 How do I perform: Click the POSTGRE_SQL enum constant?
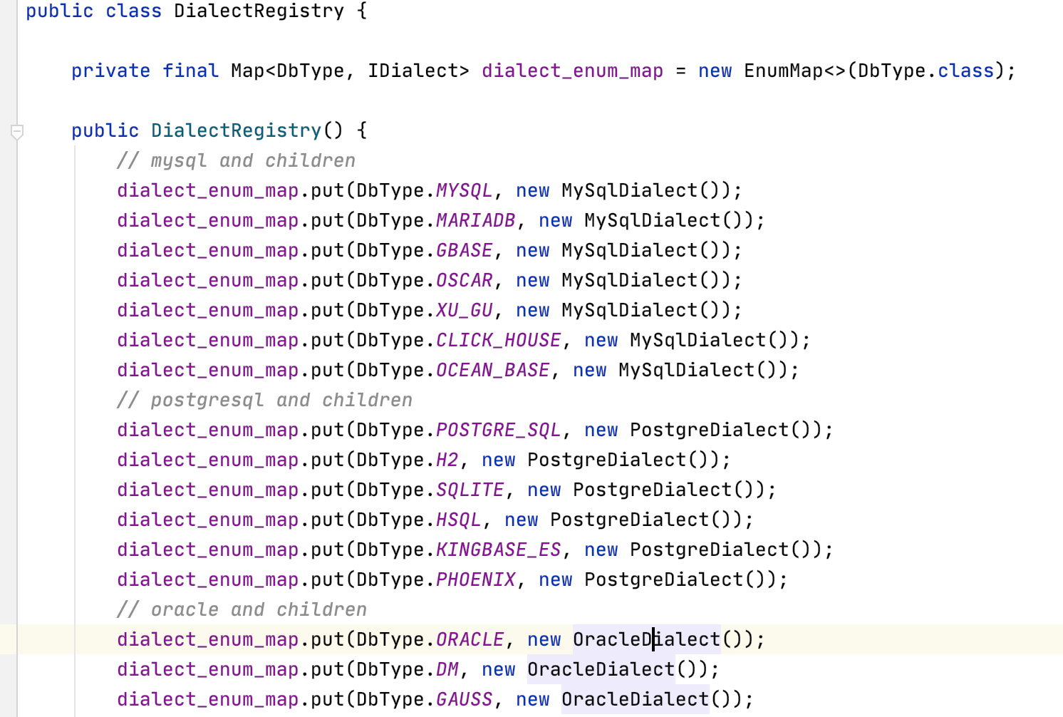(498, 430)
